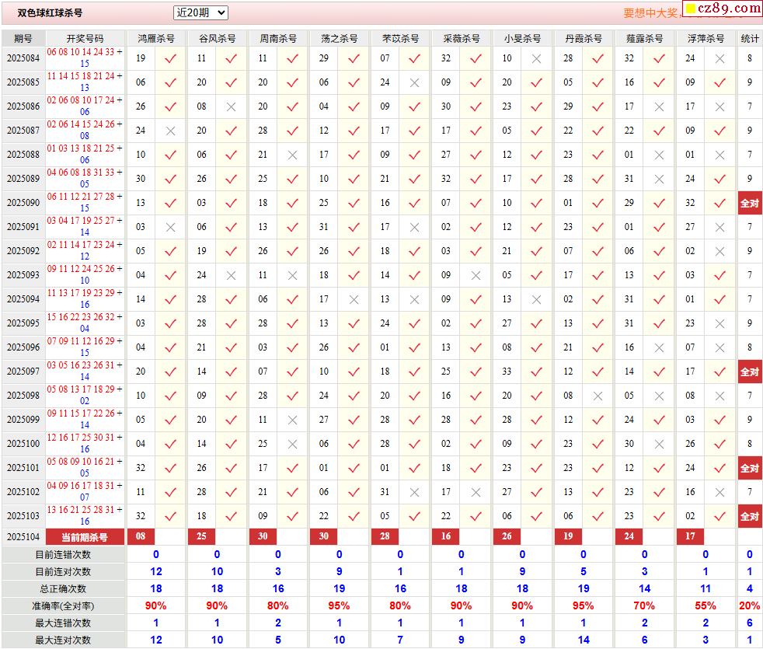This screenshot has height=649, width=763.
Task: Click the cross mark for 浮萍杀号 in row 2025092
Action: coord(719,251)
